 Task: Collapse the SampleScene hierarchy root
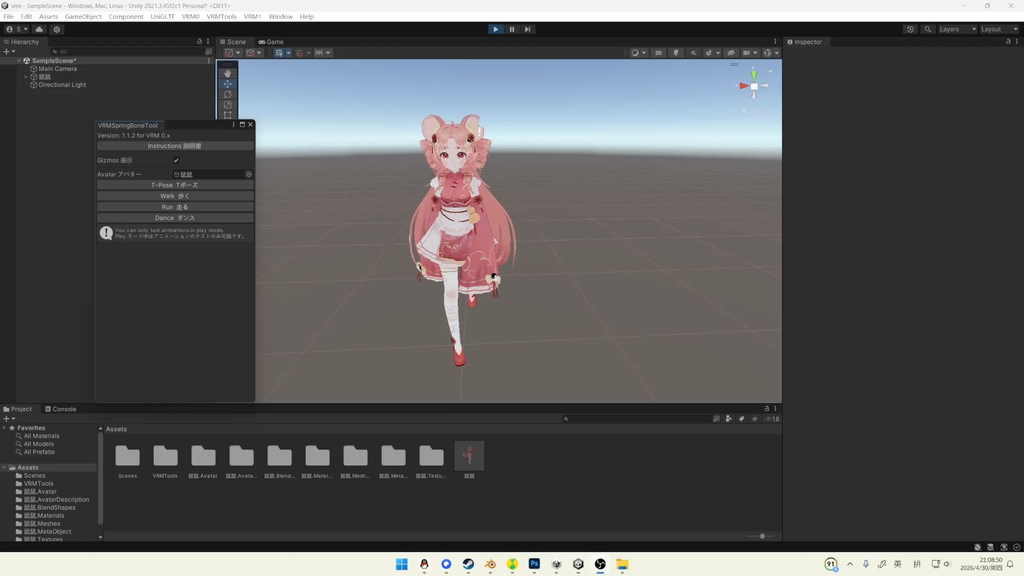19,61
